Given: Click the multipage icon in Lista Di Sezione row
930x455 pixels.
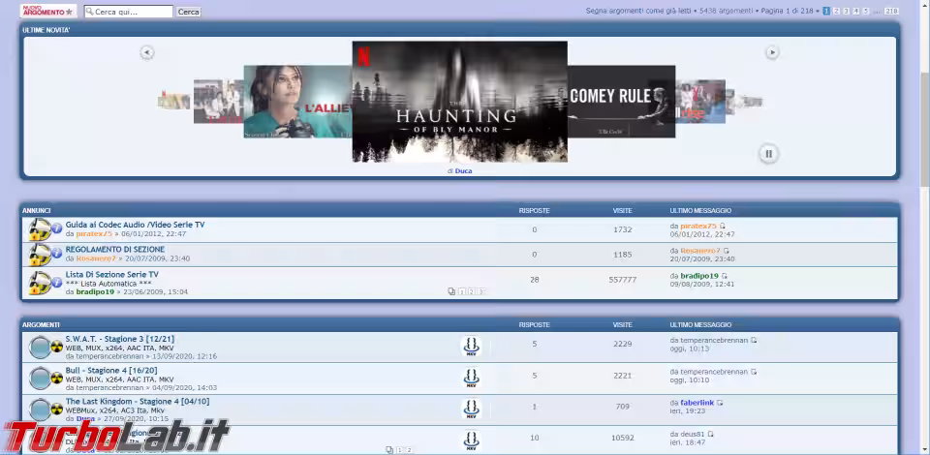Looking at the screenshot, I should pyautogui.click(x=452, y=291).
